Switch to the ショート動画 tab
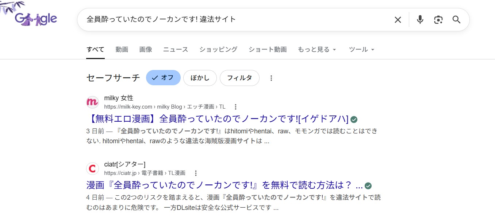The height and width of the screenshot is (223, 495). (x=268, y=50)
